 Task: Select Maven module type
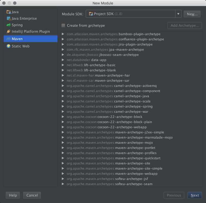[x=30, y=39]
